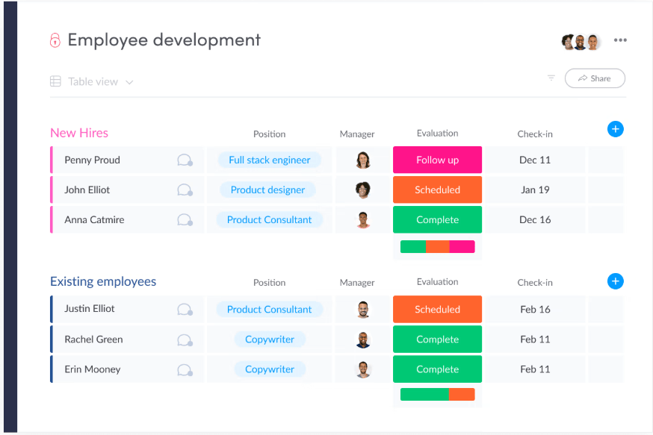Open Anna Catmire's Complete status selector
Viewport: 653px width, 435px height.
[x=437, y=219]
